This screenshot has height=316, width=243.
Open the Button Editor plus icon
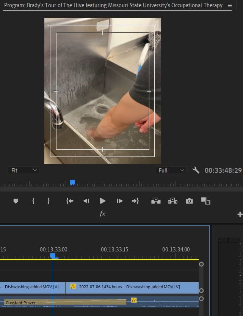(x=240, y=214)
